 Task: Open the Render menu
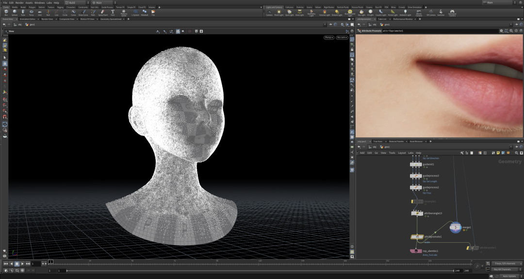(x=20, y=3)
